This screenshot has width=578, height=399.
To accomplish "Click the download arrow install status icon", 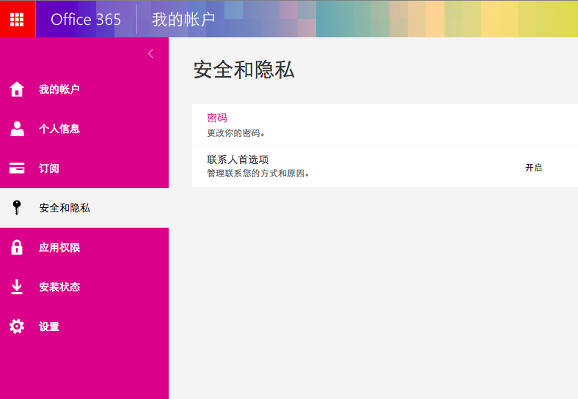I will (x=17, y=287).
